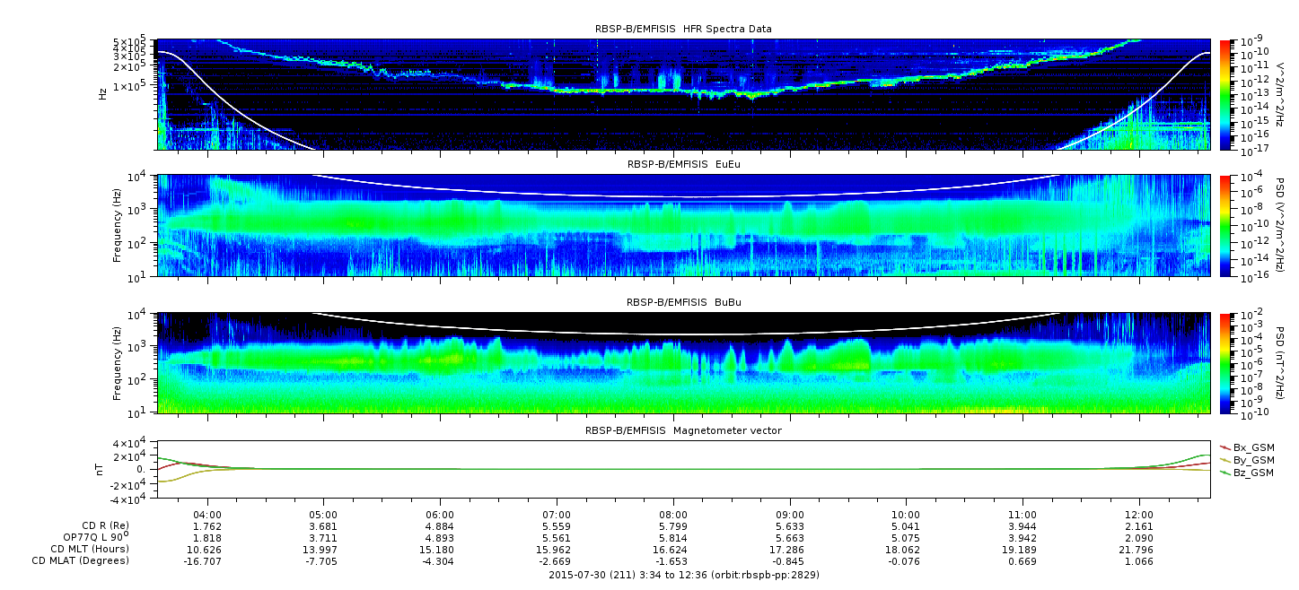Image resolution: width=1299 pixels, height=590 pixels.
Task: Click the Magnetometer vector panel title
Action: [683, 430]
